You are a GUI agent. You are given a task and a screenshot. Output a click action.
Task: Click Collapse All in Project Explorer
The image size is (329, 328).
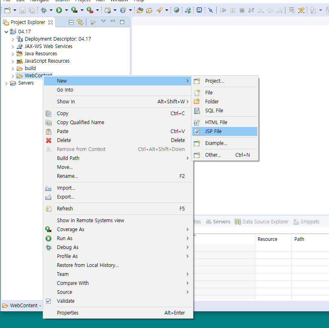click(71, 22)
